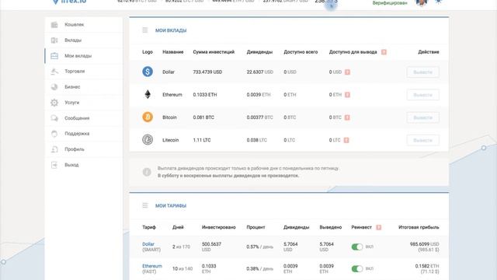Click the user avatar in the header
Image resolution: width=497 pixels, height=280 pixels.
pyautogui.click(x=422, y=2)
